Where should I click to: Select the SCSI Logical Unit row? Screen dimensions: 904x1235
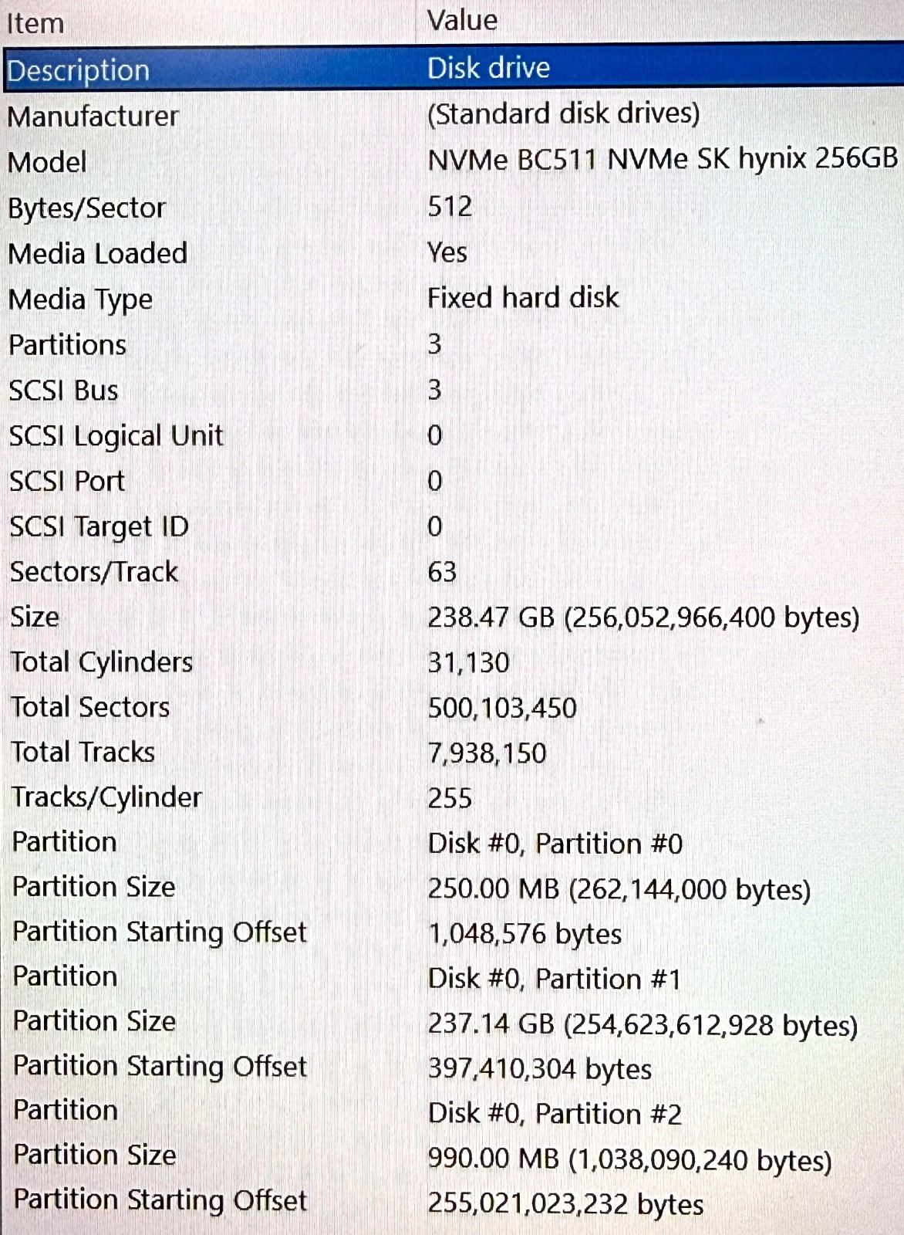click(452, 435)
